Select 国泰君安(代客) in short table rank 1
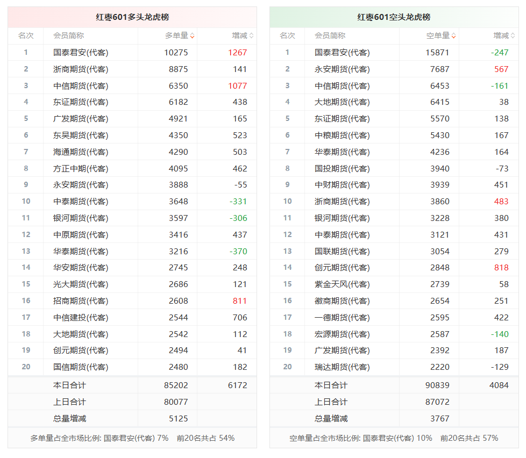This screenshot has height=458, width=526. 342,53
